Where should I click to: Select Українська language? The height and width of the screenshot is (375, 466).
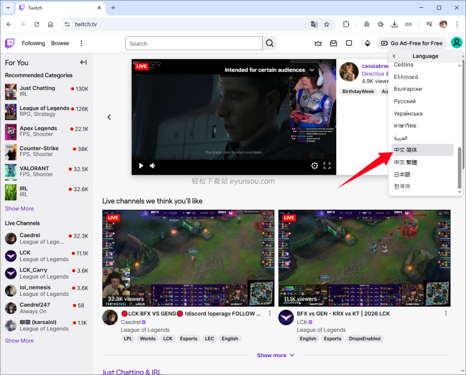pos(422,113)
